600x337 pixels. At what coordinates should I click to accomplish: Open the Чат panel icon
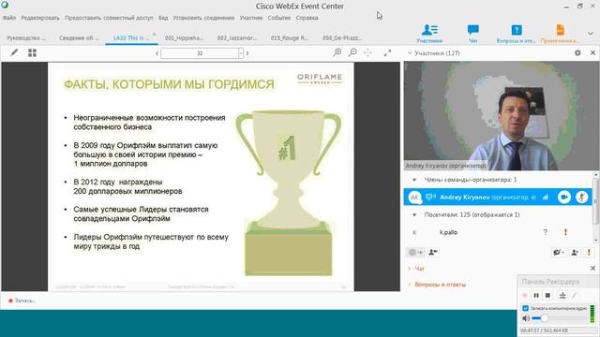(472, 34)
